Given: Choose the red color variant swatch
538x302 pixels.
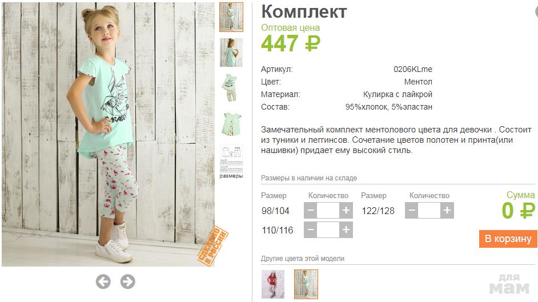Looking at the screenshot, I should (x=273, y=284).
